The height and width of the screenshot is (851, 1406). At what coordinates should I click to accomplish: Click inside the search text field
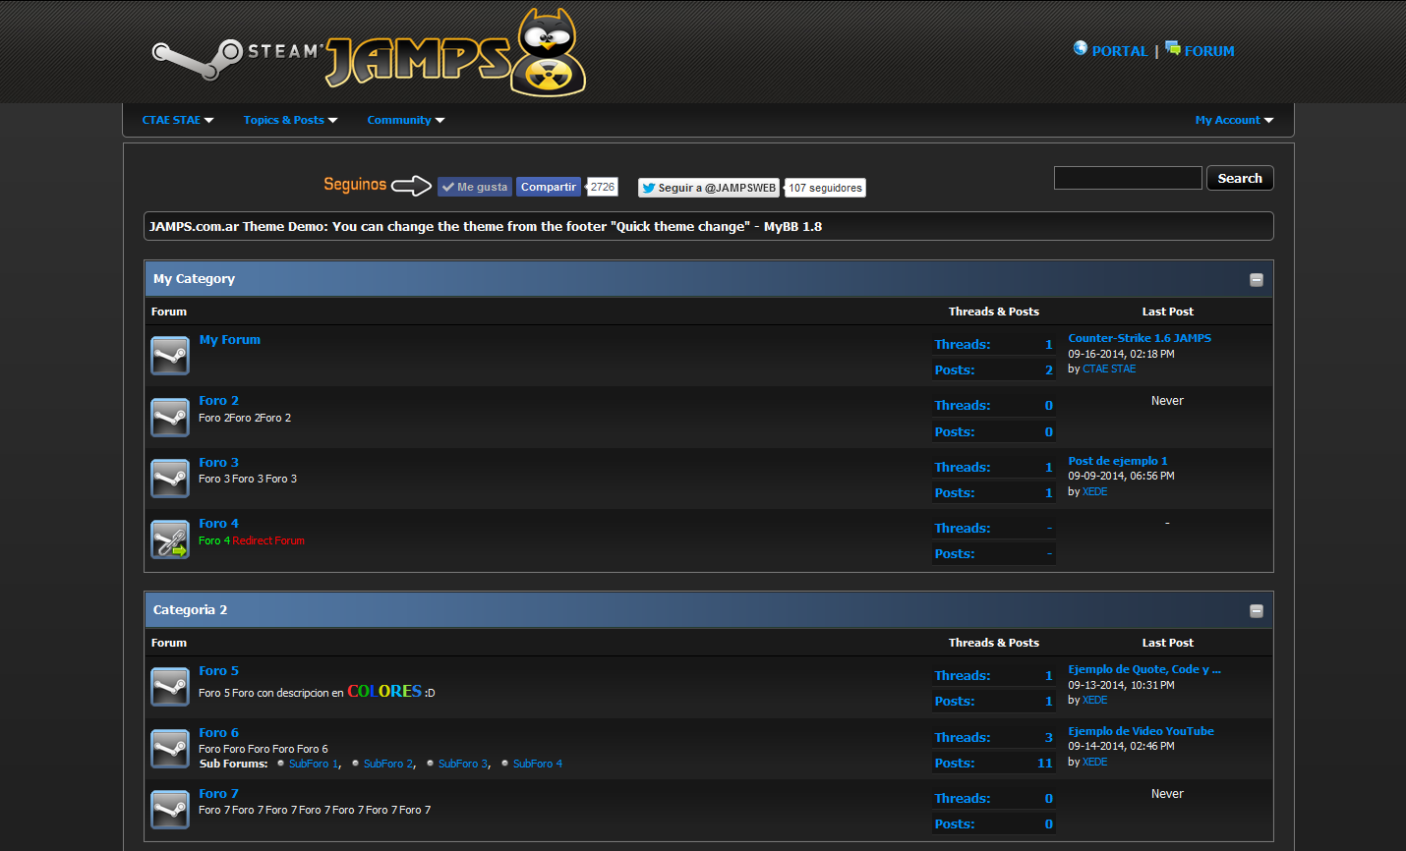click(x=1128, y=178)
